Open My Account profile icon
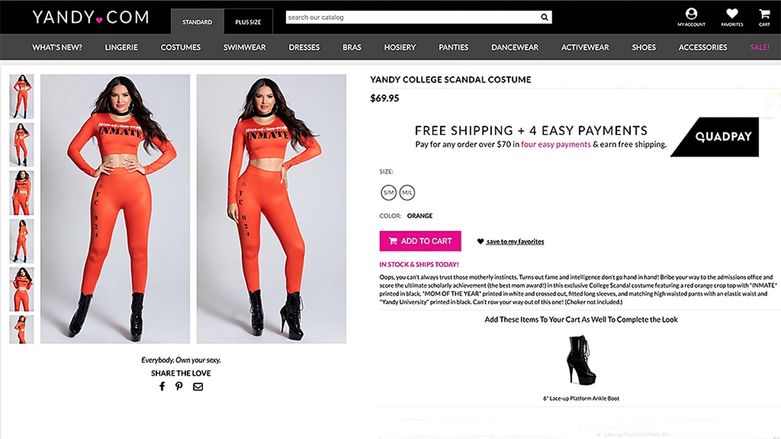This screenshot has height=439, width=781. (x=691, y=14)
